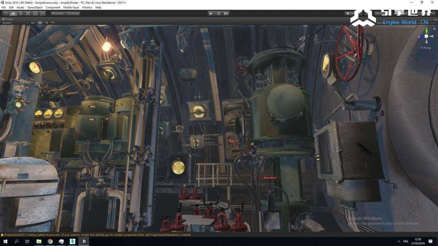Open the Help menu
Screen dimensions: 438x246
[x=98, y=7]
